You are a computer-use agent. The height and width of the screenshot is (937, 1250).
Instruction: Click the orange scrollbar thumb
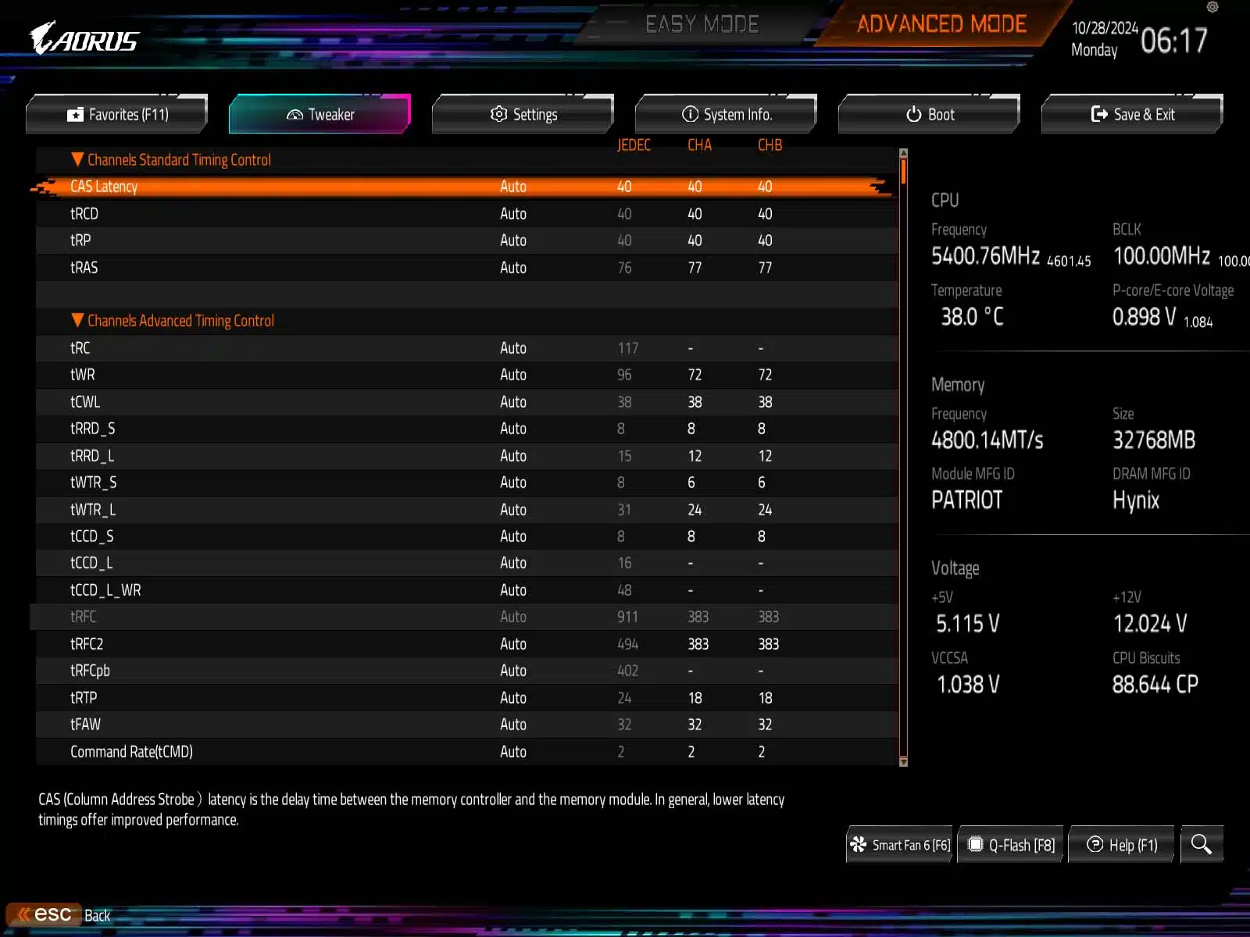904,171
